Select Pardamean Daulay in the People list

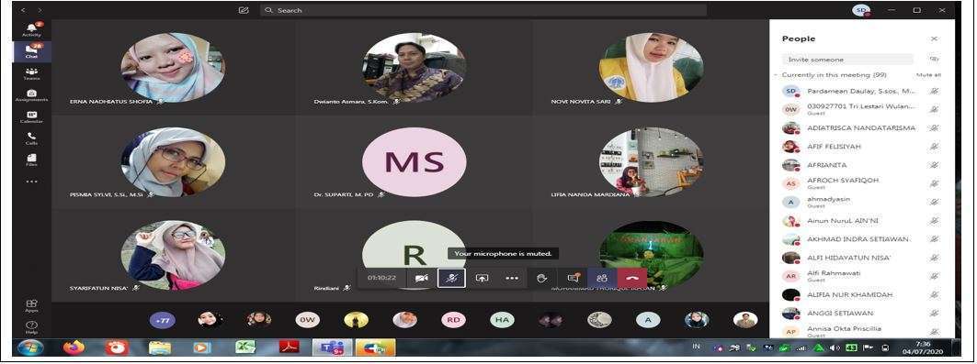point(862,92)
